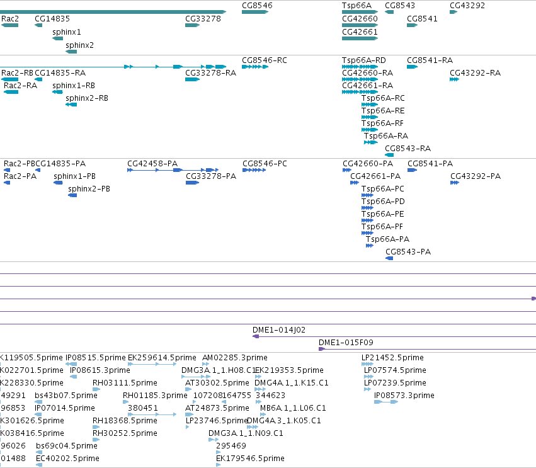Select transcript sphinx1-RB
Screen dimensions: 536x468
(74, 86)
